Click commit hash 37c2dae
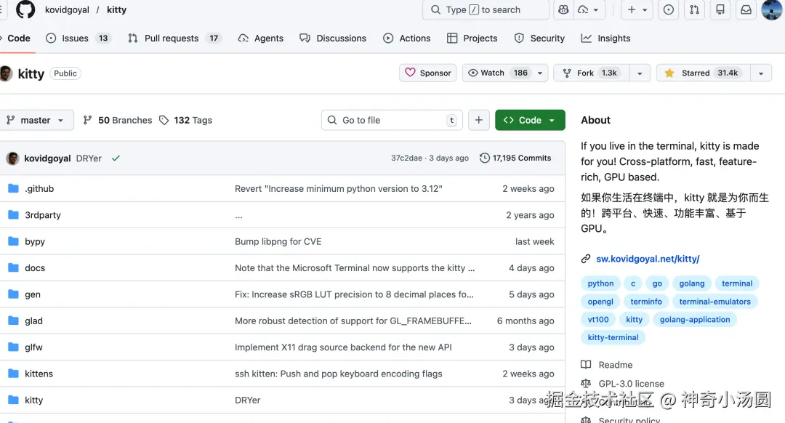This screenshot has height=423, width=785. tap(406, 158)
